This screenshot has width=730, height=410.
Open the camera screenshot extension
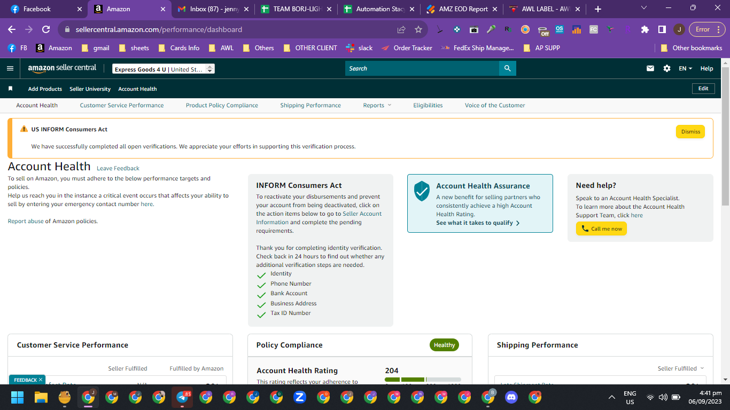tap(474, 29)
